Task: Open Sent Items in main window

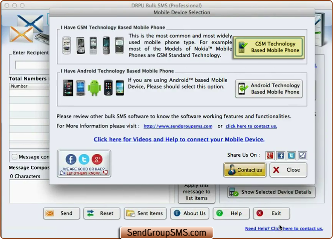Action: click(145, 213)
